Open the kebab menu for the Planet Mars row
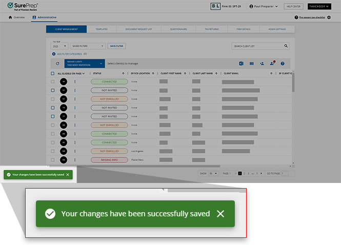The height and width of the screenshot is (245, 341). (75, 160)
